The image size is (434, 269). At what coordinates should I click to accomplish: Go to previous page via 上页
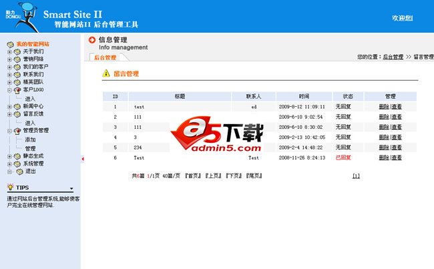[214, 176]
